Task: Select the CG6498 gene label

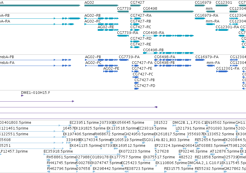Action: click(150, 8)
